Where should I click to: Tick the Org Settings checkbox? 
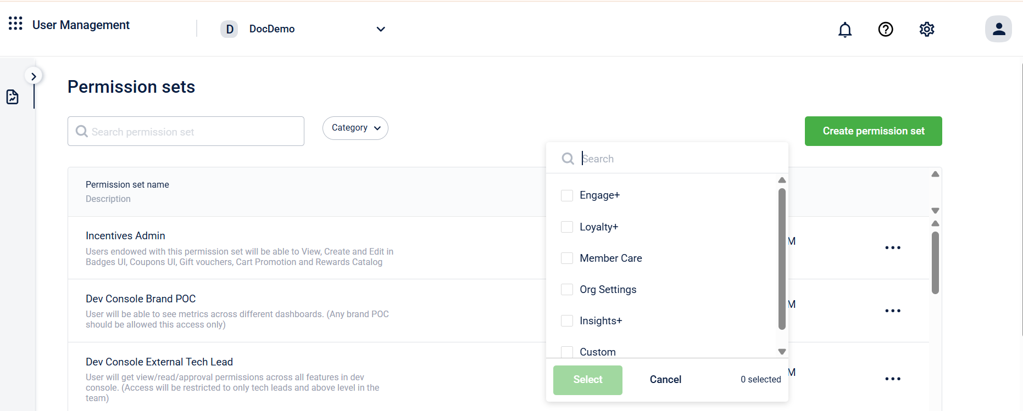[x=567, y=289]
